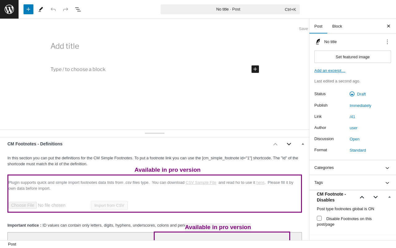The image size is (396, 248).
Task: Open the 'here' usage instructions link
Action: 260,182
